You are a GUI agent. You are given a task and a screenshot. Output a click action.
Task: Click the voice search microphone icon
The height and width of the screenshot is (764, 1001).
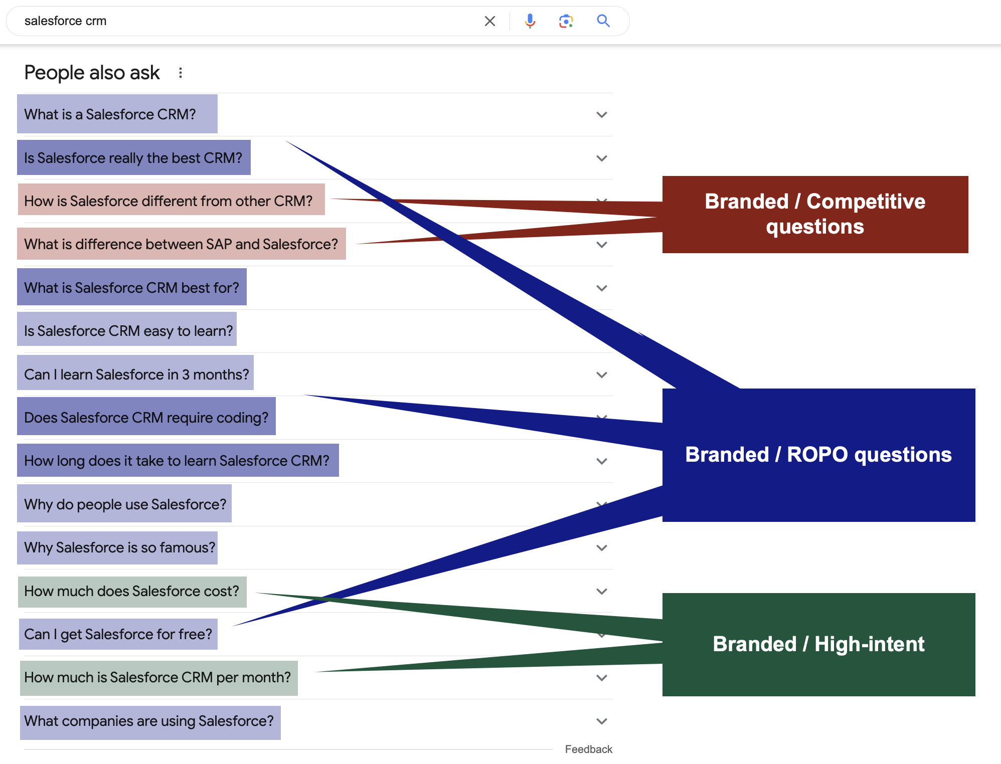530,21
